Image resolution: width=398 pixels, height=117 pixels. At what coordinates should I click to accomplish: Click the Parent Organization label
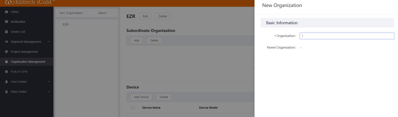click(282, 47)
